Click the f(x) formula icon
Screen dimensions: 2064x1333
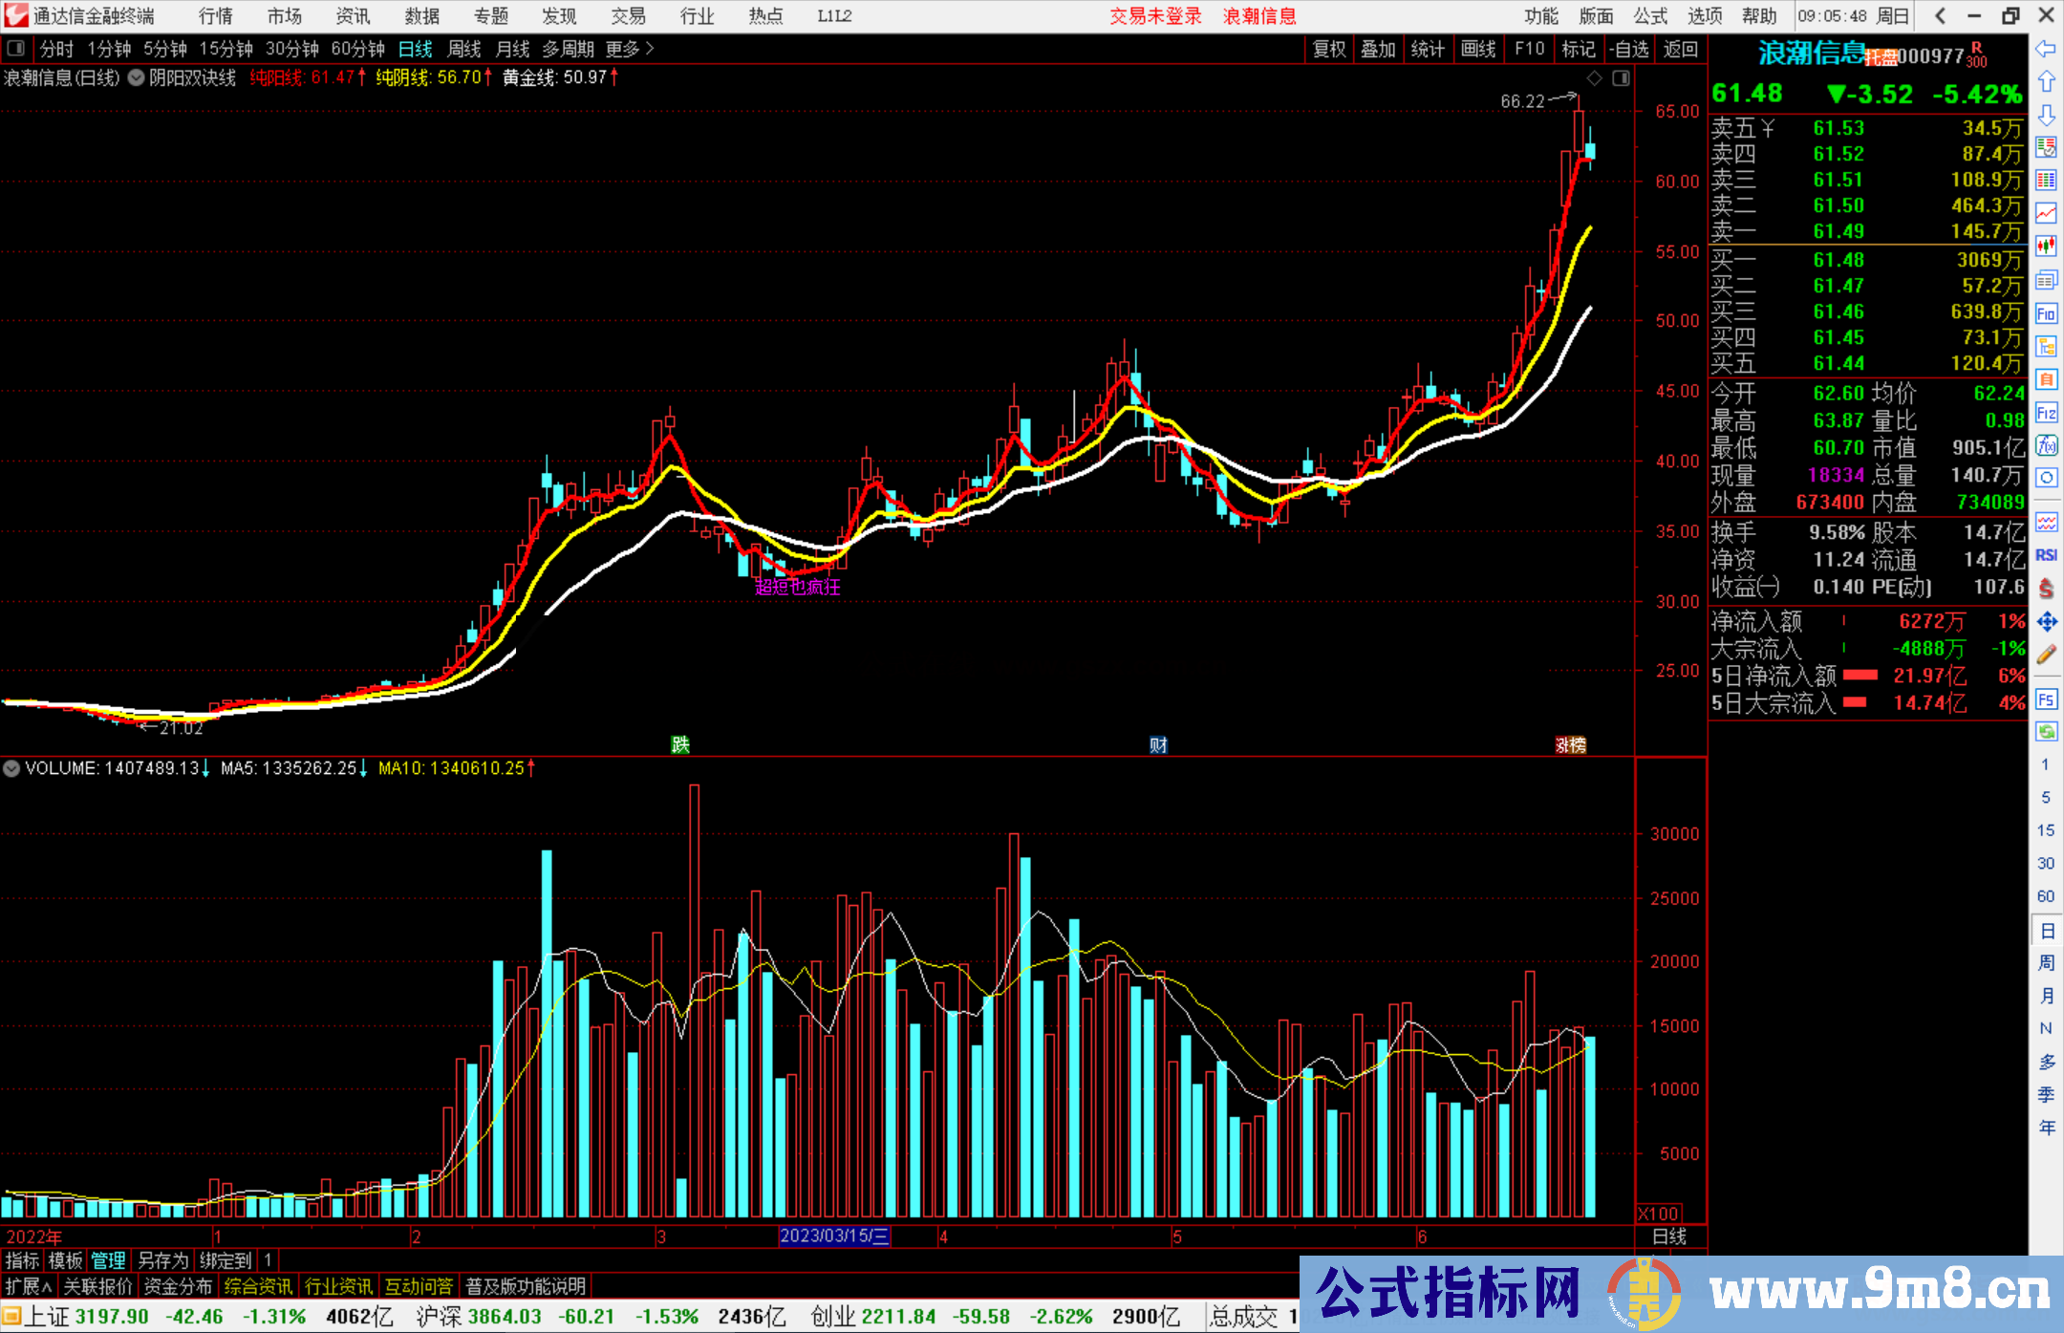2046,445
